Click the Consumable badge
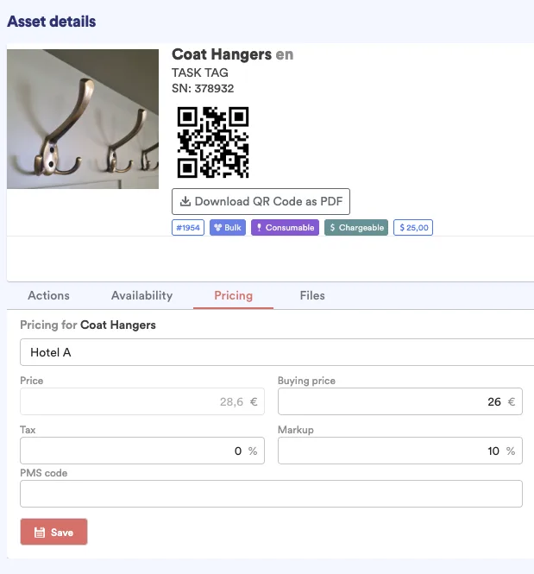Image resolution: width=534 pixels, height=574 pixels. click(x=285, y=228)
